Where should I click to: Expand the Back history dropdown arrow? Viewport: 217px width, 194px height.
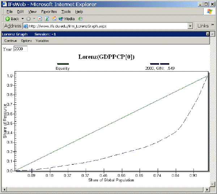point(22,18)
